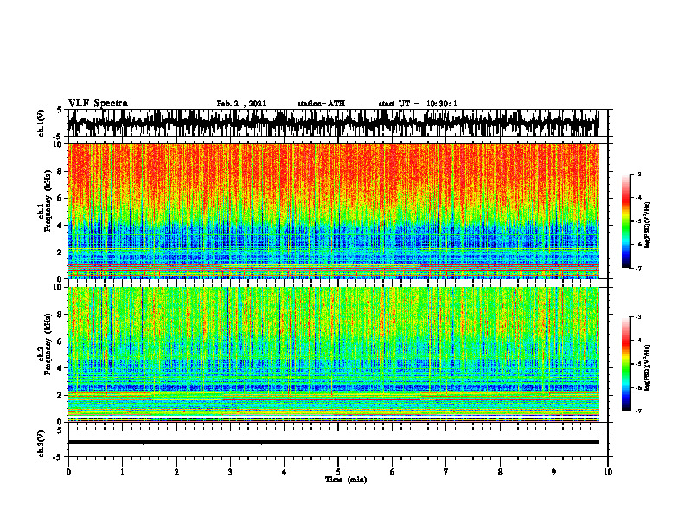Image resolution: width=685 pixels, height=529 pixels.
Task: Click the "-3" label on ch.1 color bar
Action: coord(638,175)
